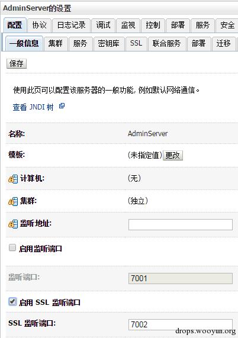Switch to the 密钥库 sub-tab
Screen dimensions: 238x338
tap(109, 44)
